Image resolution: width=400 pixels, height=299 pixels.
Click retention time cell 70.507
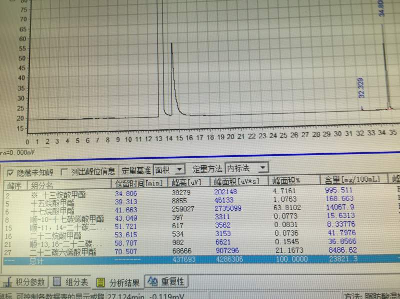[126, 252]
